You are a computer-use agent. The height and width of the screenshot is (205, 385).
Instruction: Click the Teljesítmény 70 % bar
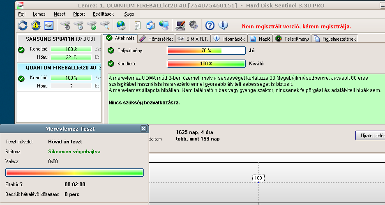click(206, 51)
